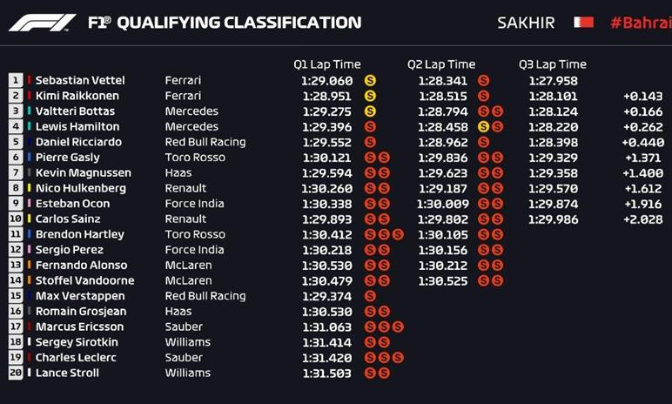672x404 pixels.
Task: Click the colour bar beside Fernando Alonso
Action: (x=30, y=266)
